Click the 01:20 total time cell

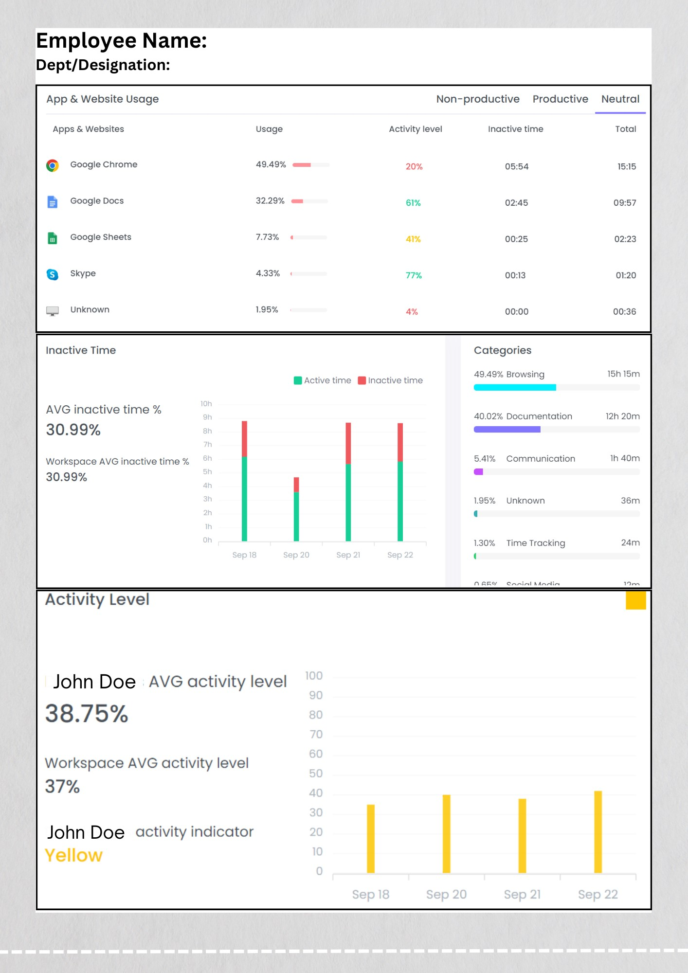click(x=626, y=275)
